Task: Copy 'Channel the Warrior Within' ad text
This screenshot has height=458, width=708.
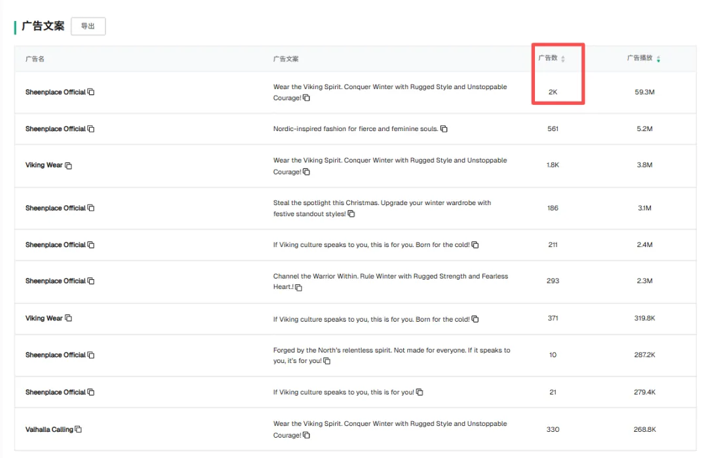Action: 299,288
